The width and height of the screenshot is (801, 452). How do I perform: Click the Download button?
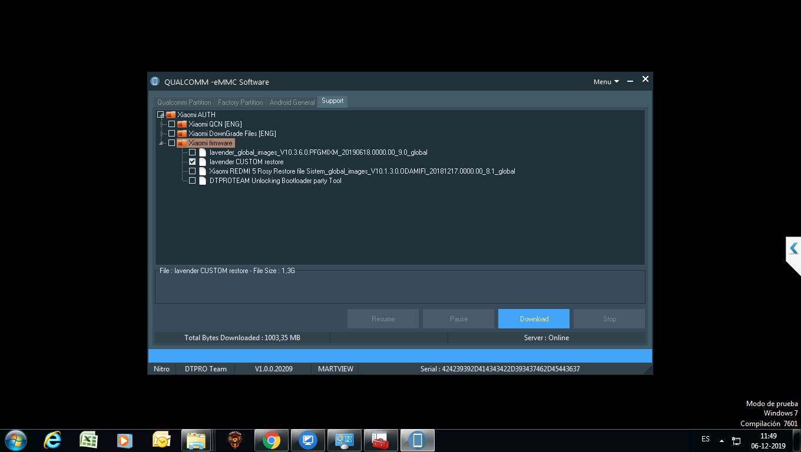(x=534, y=319)
